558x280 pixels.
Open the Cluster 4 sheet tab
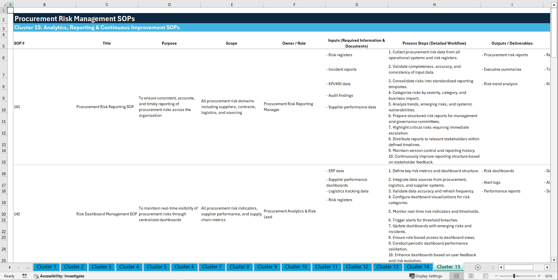pos(129,267)
